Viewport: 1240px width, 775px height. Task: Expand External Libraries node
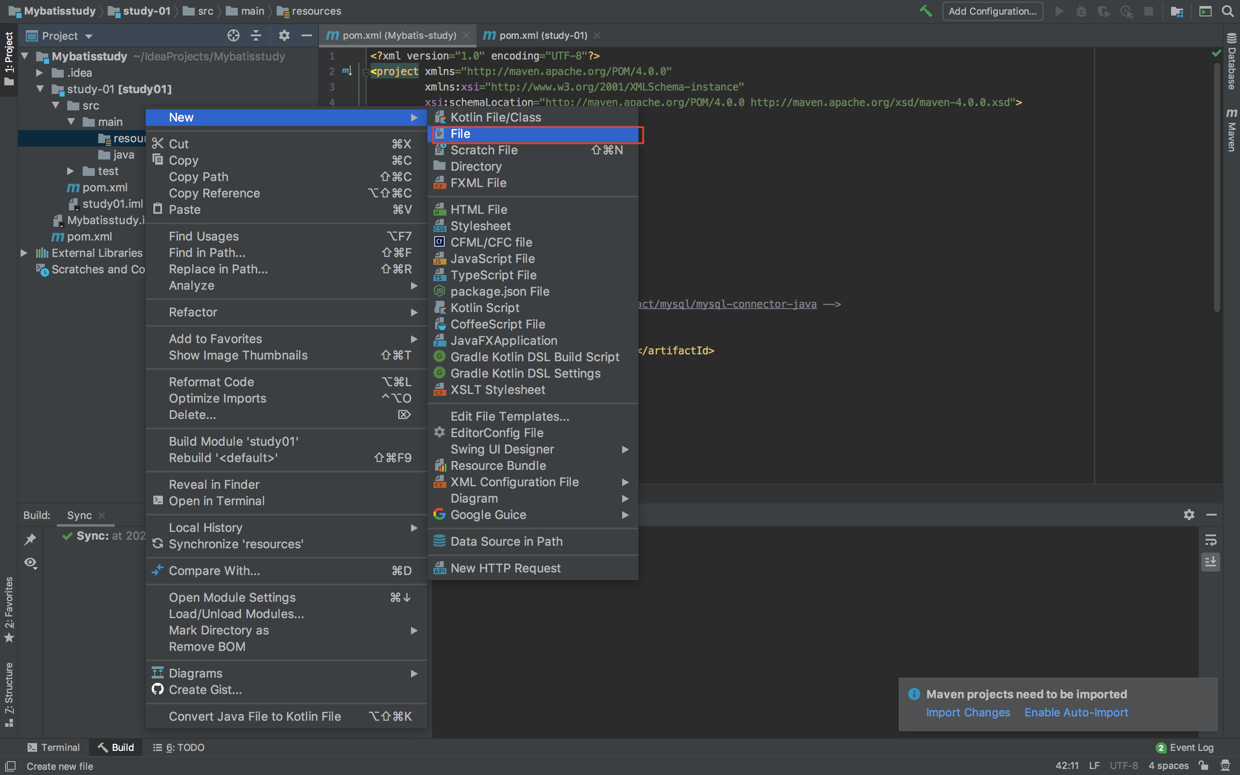pyautogui.click(x=24, y=253)
